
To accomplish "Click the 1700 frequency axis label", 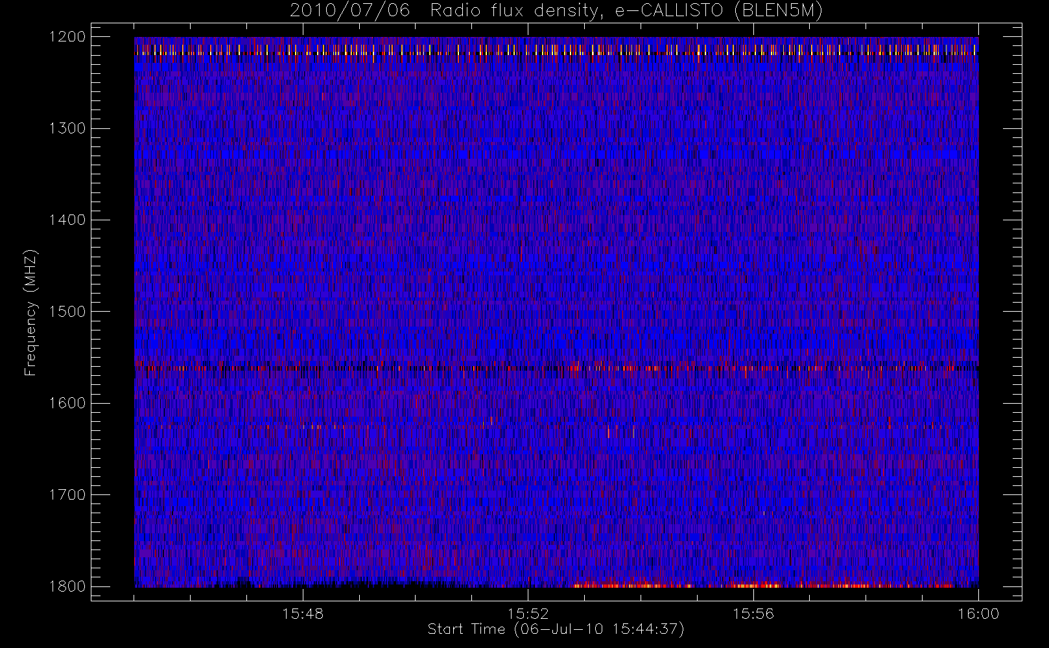I will pos(67,494).
